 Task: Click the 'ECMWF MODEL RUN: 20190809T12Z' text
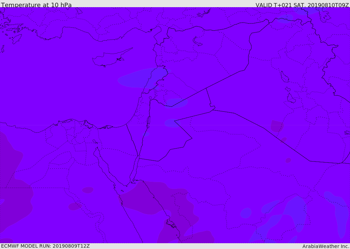click(x=45, y=246)
